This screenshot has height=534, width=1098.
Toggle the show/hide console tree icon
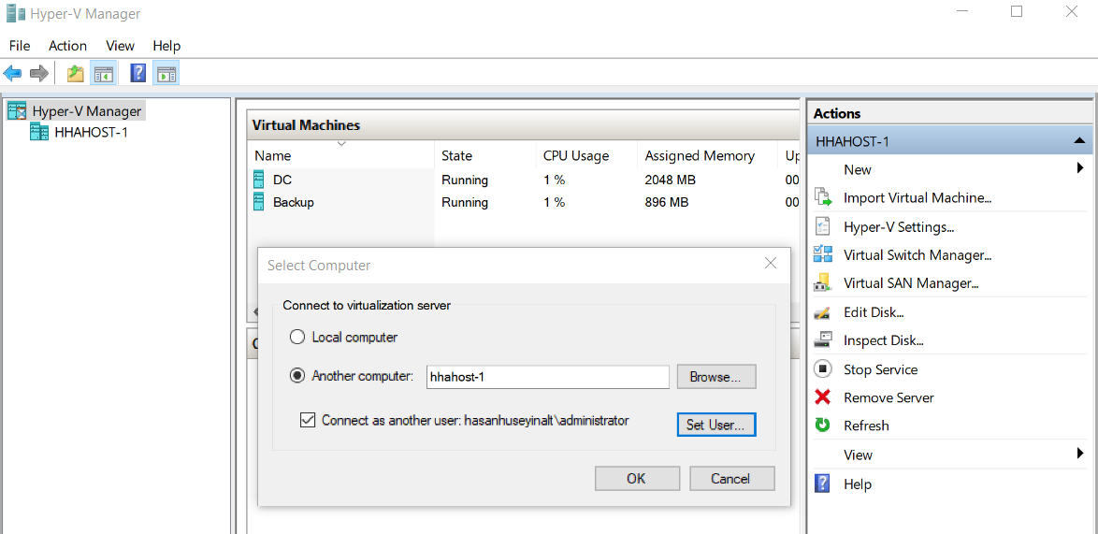(103, 73)
